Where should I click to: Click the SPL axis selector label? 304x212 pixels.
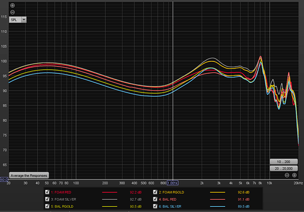pos(15,19)
